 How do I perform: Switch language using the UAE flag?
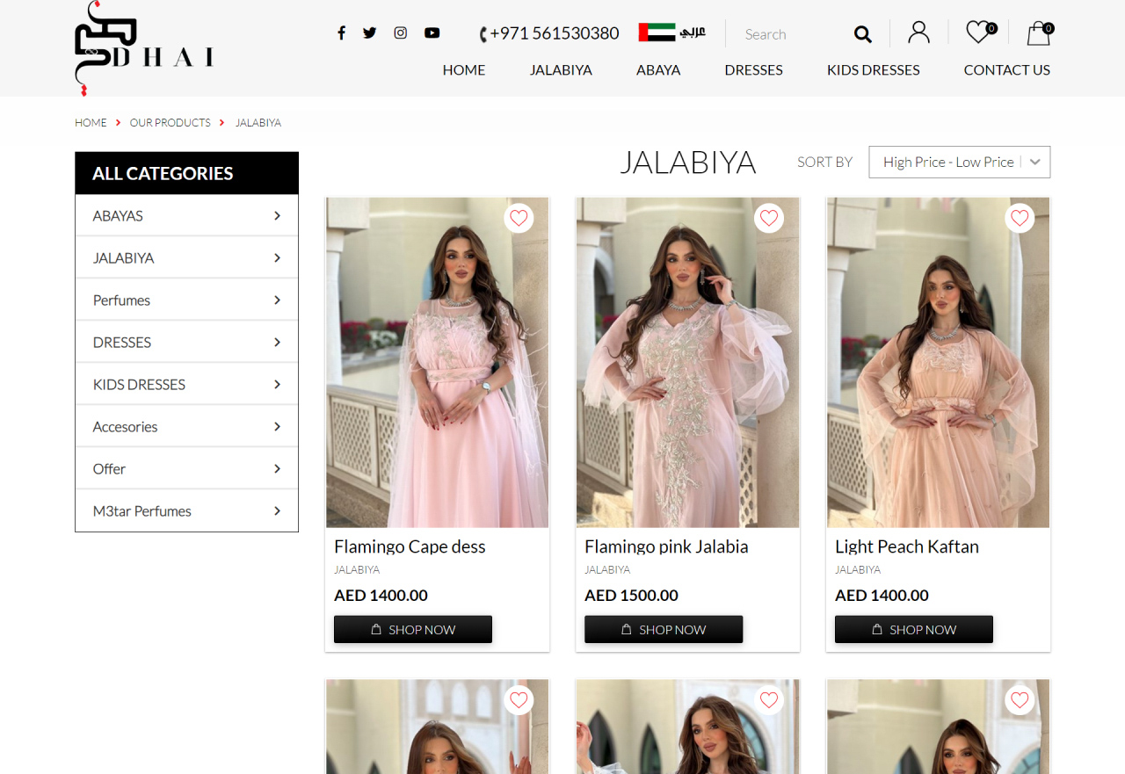[657, 33]
